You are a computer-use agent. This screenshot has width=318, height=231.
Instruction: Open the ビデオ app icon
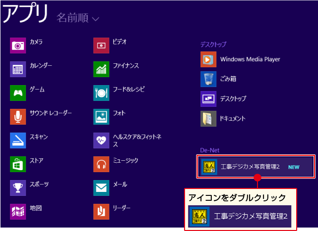point(101,46)
